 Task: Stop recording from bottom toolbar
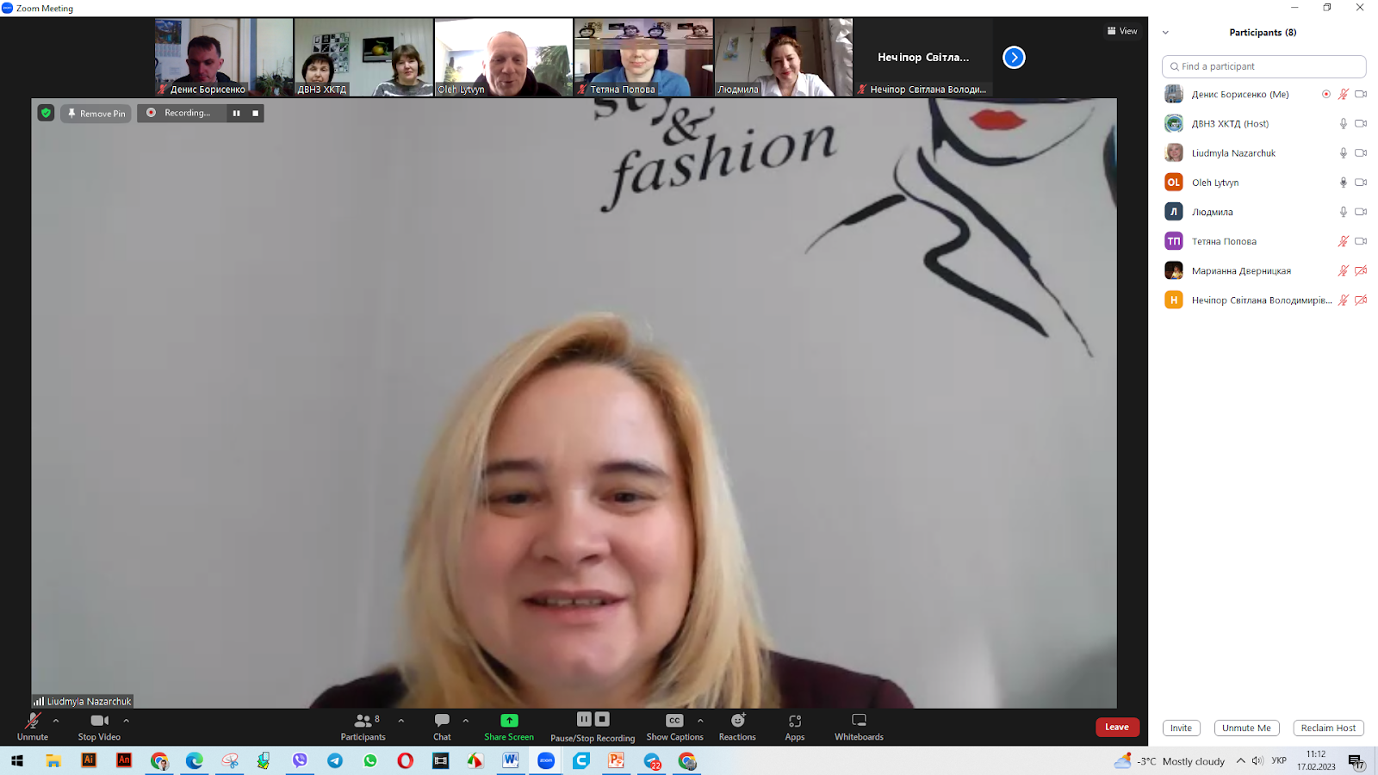click(x=602, y=719)
